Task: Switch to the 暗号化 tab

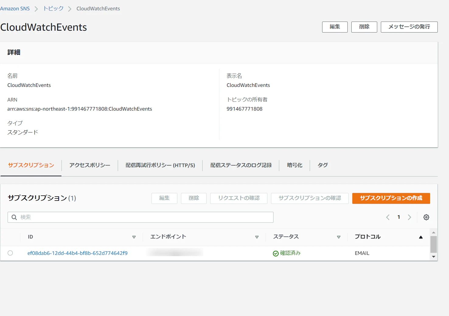Action: 294,165
